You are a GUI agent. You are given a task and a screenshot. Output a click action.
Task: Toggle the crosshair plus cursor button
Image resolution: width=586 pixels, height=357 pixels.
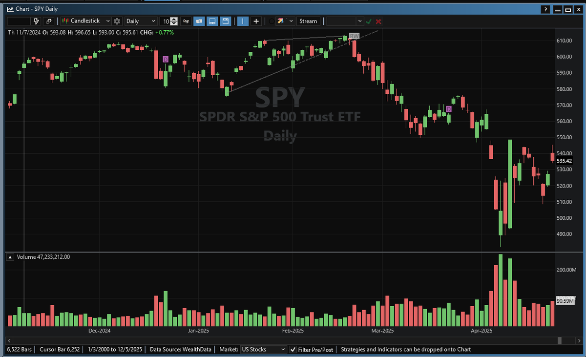pyautogui.click(x=256, y=21)
